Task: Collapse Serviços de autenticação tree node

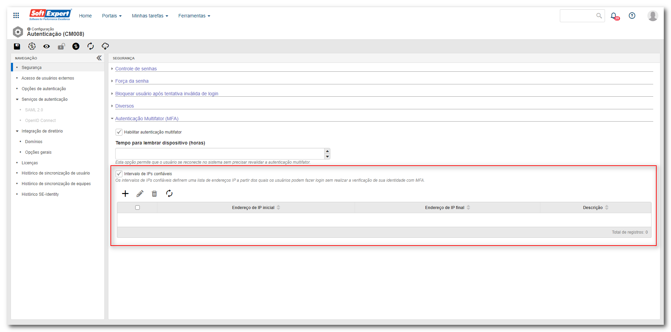Action: [17, 99]
